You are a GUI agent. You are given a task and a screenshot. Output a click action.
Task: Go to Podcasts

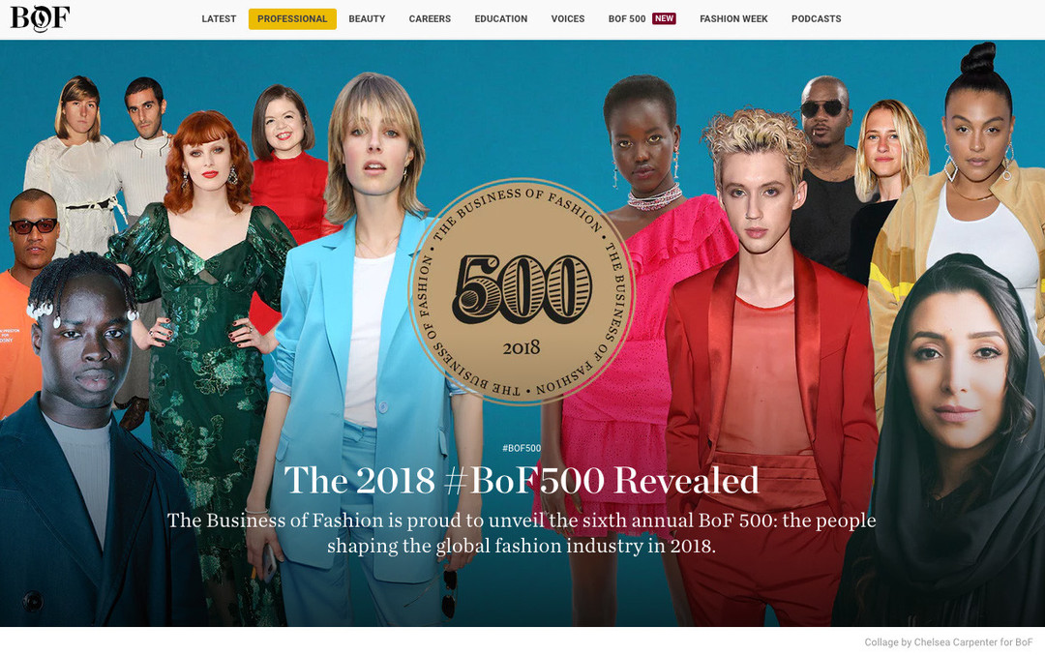click(816, 18)
